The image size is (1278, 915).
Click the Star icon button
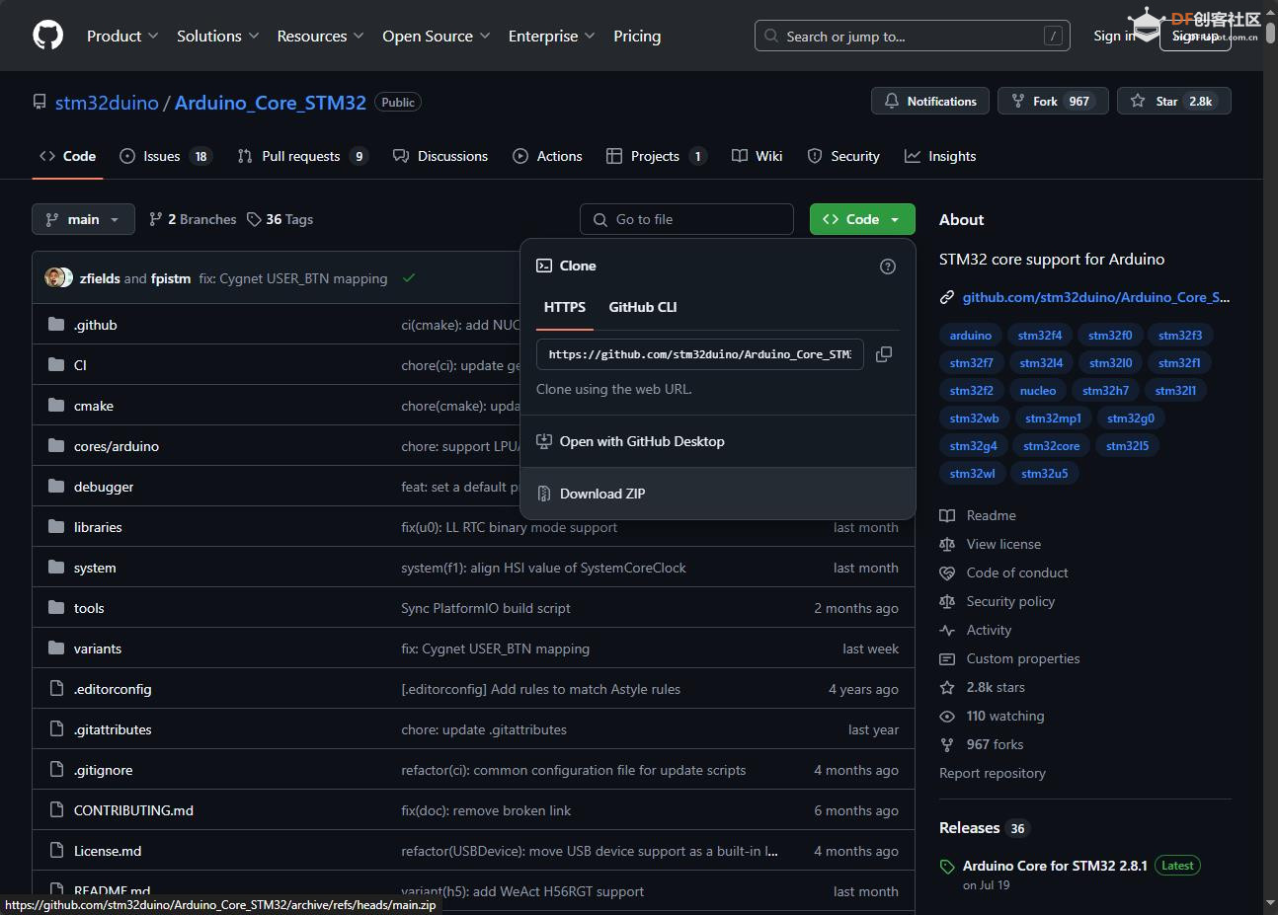[x=1174, y=101]
